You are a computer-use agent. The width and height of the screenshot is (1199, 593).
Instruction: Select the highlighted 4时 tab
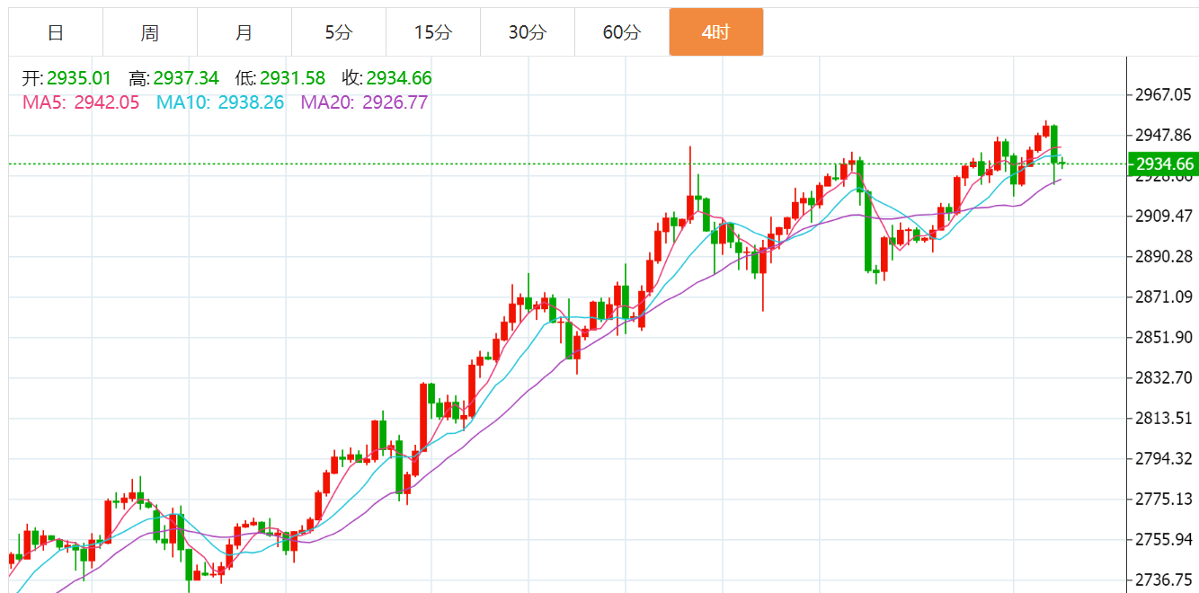pos(716,33)
